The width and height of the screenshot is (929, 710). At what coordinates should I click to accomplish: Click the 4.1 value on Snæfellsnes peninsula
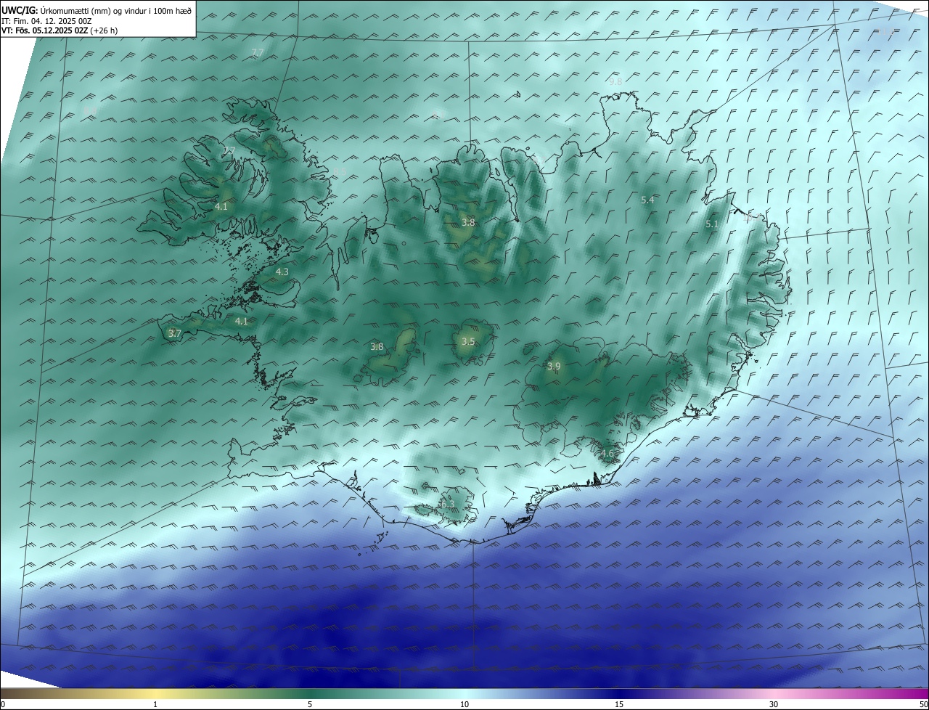242,322
